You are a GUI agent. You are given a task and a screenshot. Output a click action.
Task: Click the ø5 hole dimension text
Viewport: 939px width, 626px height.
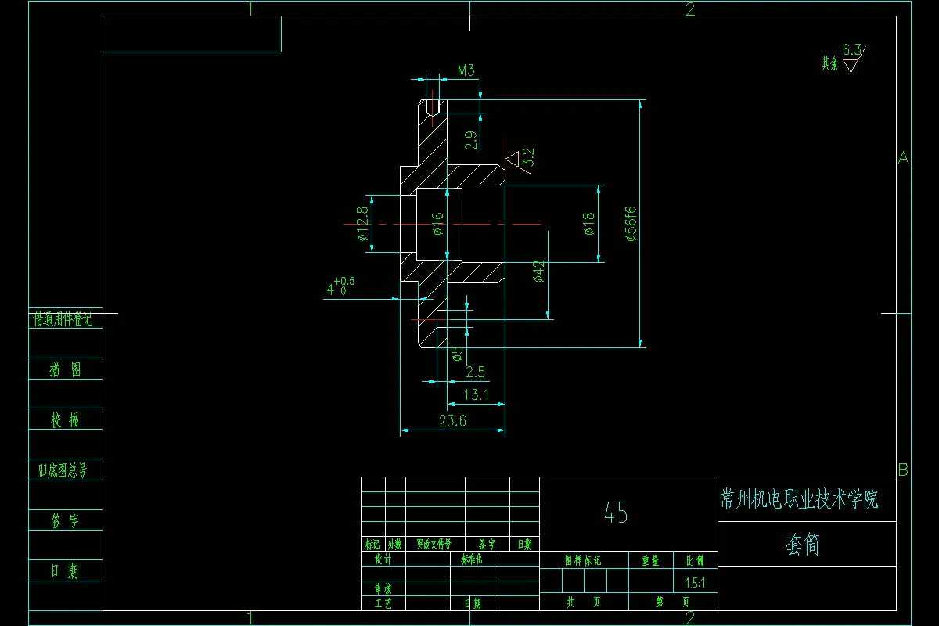458,354
